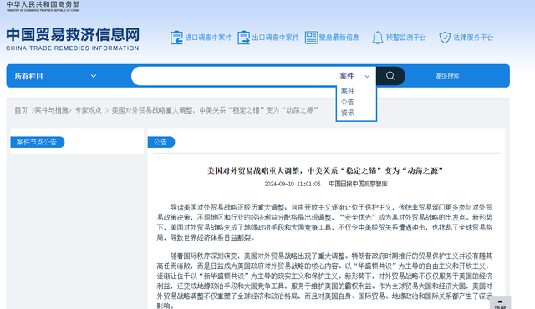Click the article headline 美国对外贸易战略重大调整

click(325, 170)
